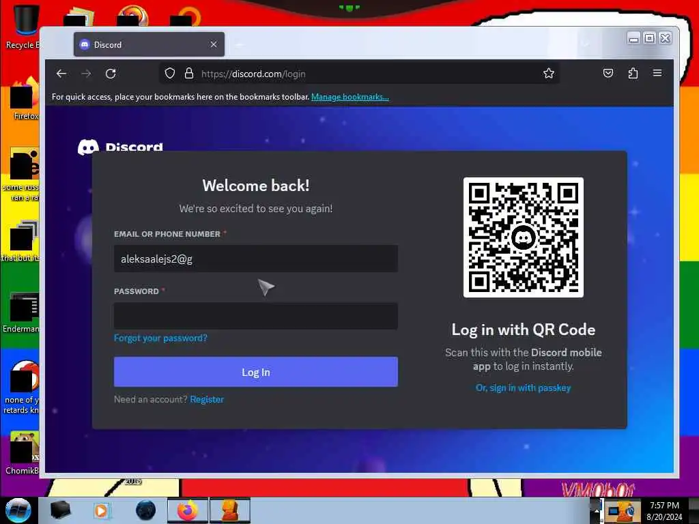Close the Firefox window
The height and width of the screenshot is (524, 699).
pos(665,39)
